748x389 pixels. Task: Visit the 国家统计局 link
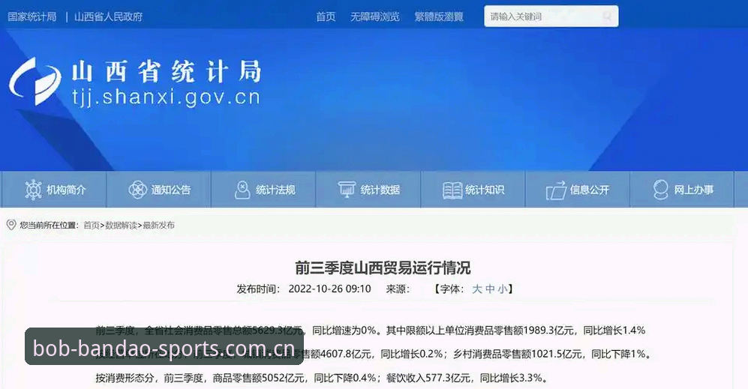pyautogui.click(x=32, y=16)
